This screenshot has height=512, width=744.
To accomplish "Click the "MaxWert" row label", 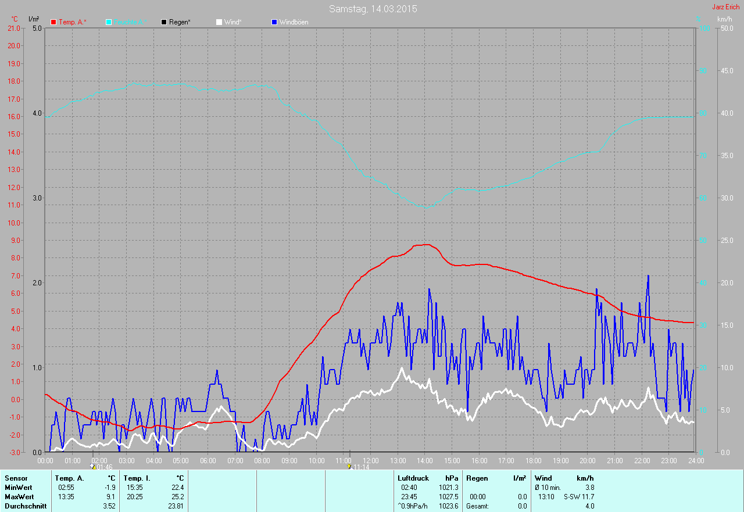I will coord(19,496).
